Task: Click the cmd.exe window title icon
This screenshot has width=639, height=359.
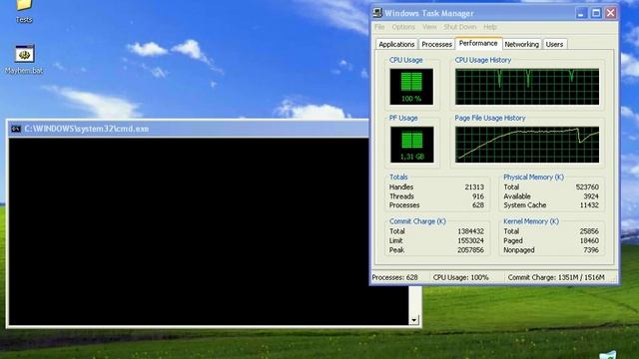Action: click(16, 129)
